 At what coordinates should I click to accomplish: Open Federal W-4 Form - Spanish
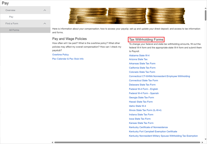[x=144, y=93]
